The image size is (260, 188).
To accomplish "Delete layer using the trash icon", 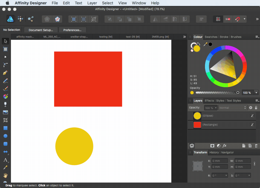I will point(256,146).
